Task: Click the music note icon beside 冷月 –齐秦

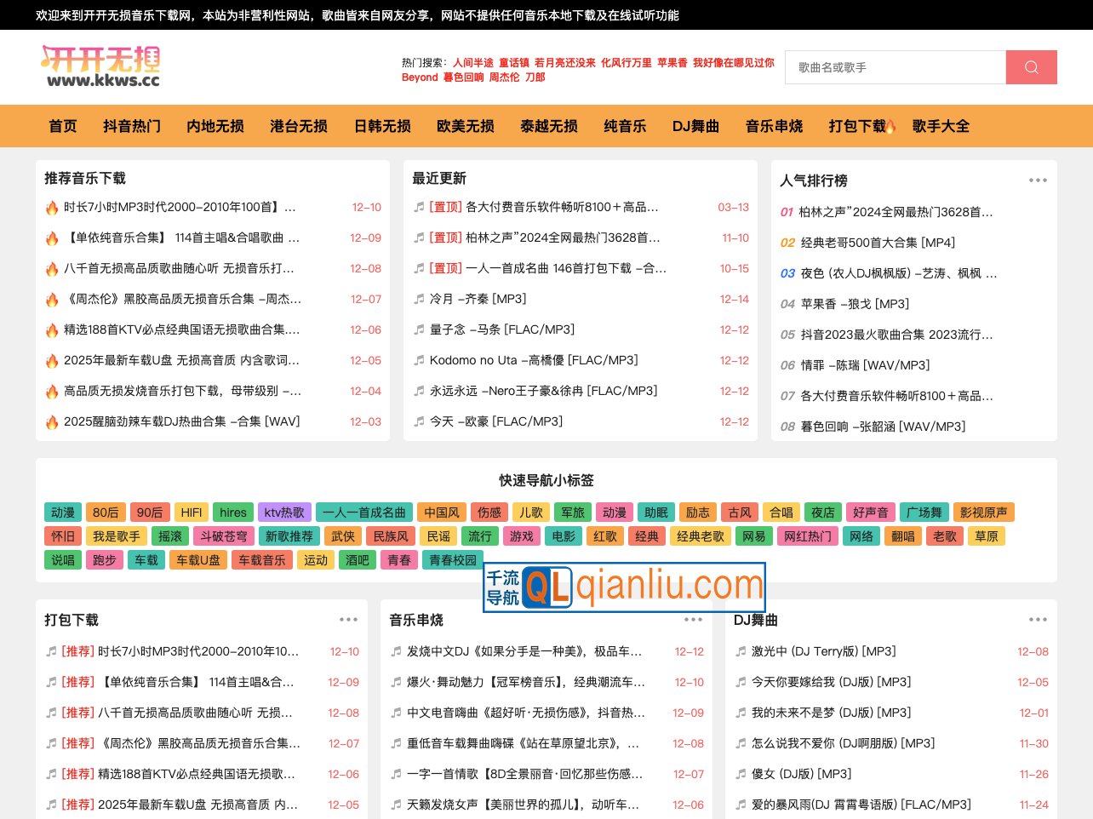Action: pos(419,299)
